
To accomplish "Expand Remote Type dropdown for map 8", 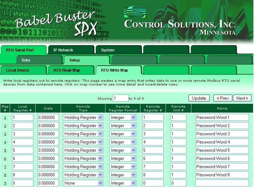I will (x=83, y=175).
